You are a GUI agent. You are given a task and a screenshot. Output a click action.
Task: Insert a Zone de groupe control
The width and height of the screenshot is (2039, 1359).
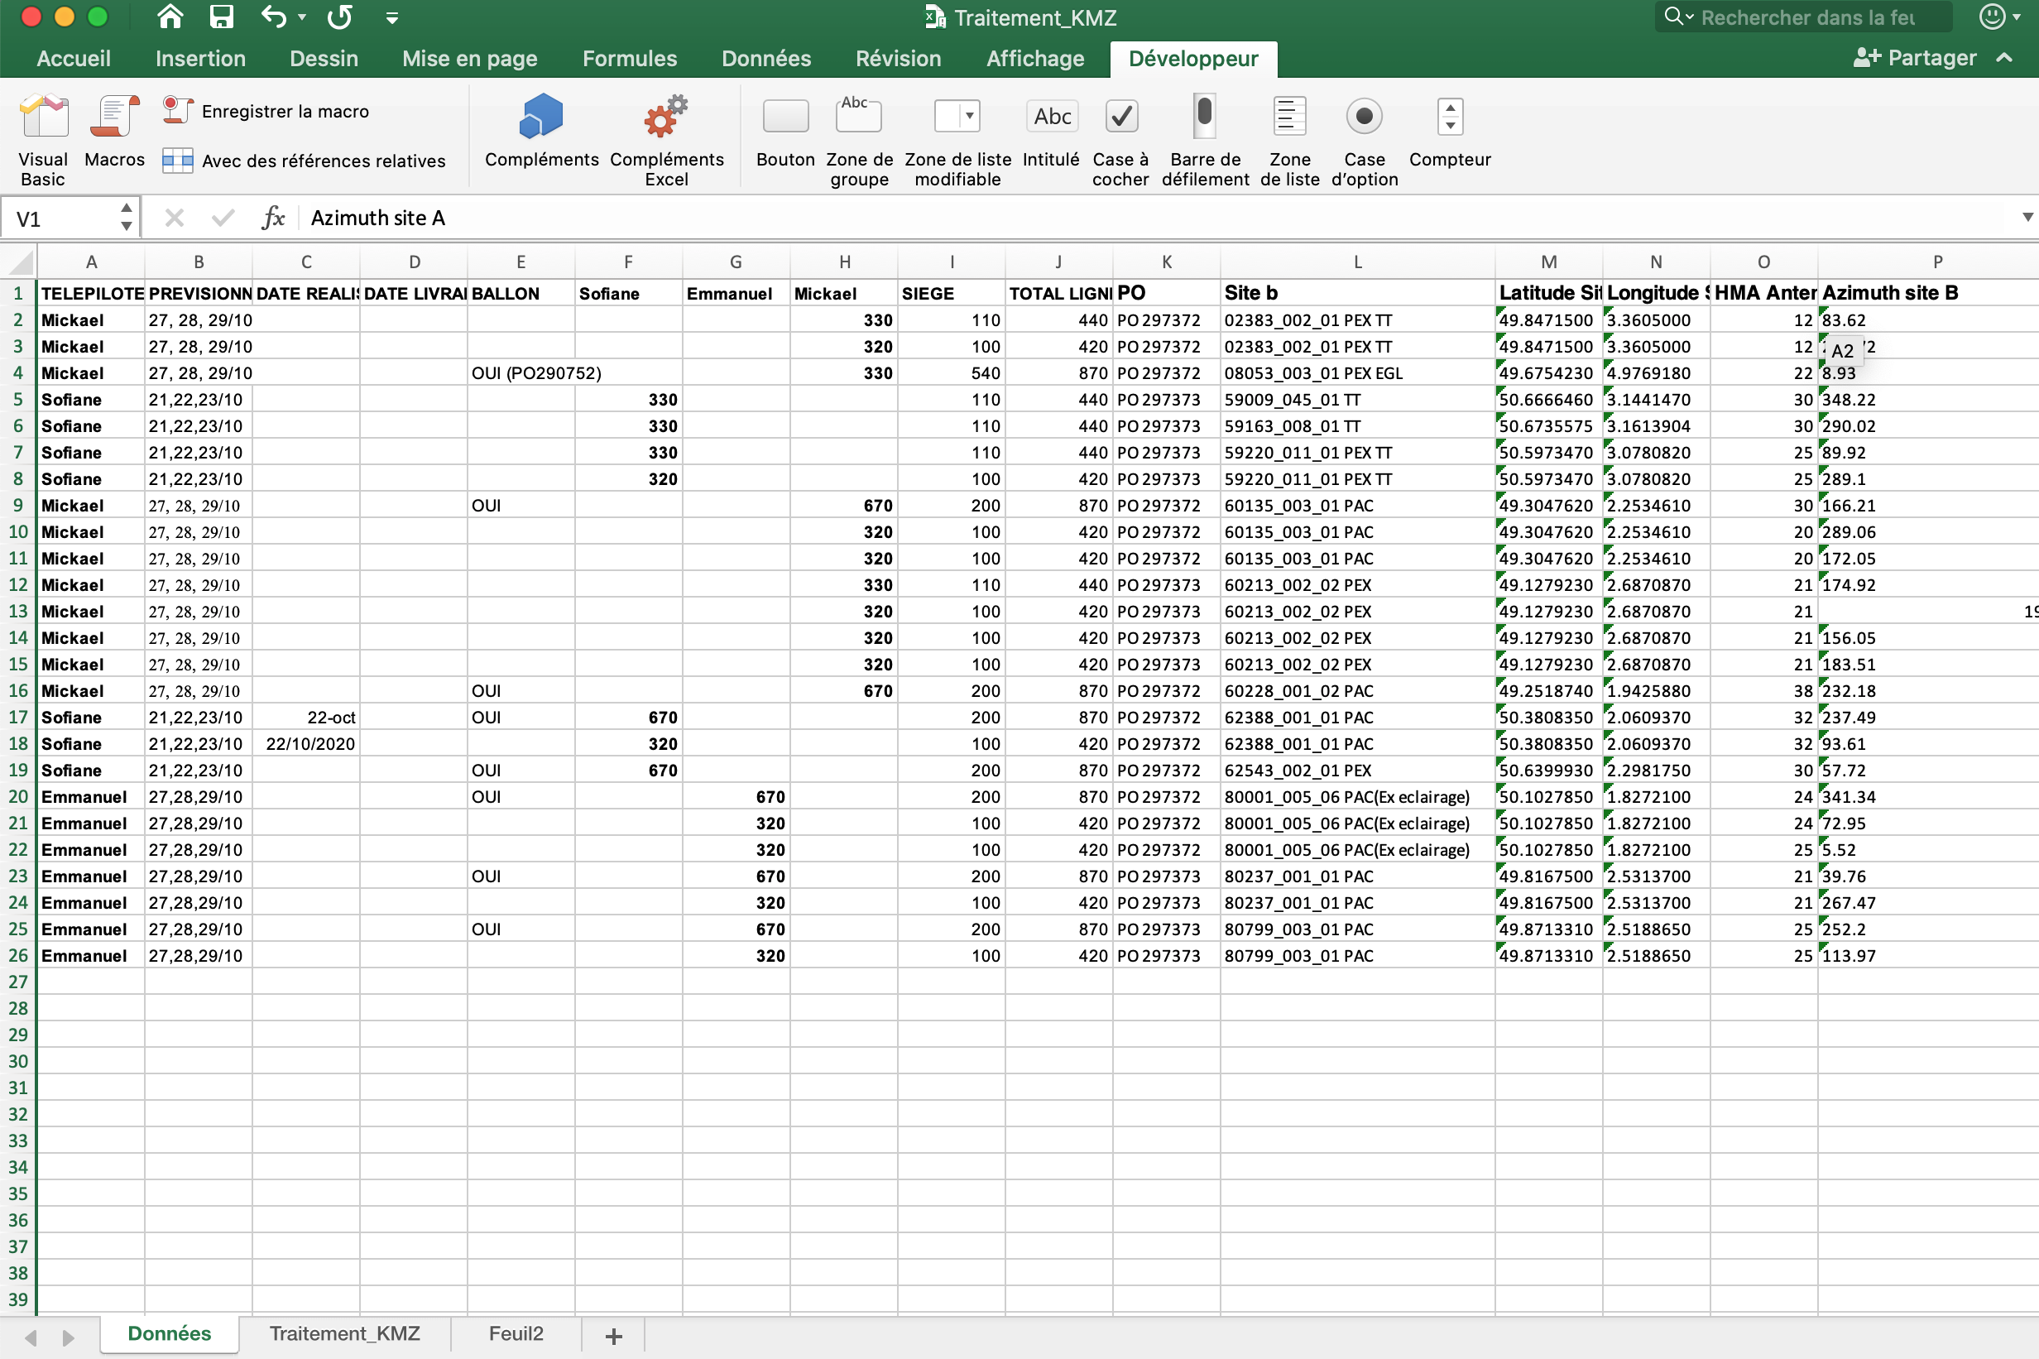pos(859,139)
